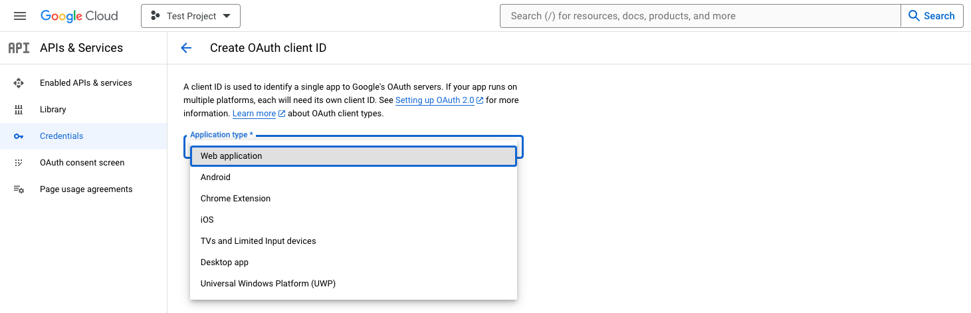This screenshot has width=971, height=313.
Task: Choose Chrome Extension application type
Action: tap(354, 199)
